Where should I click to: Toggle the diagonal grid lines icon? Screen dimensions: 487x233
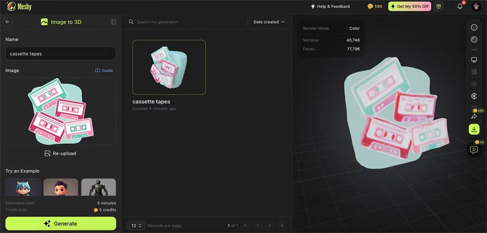click(474, 72)
